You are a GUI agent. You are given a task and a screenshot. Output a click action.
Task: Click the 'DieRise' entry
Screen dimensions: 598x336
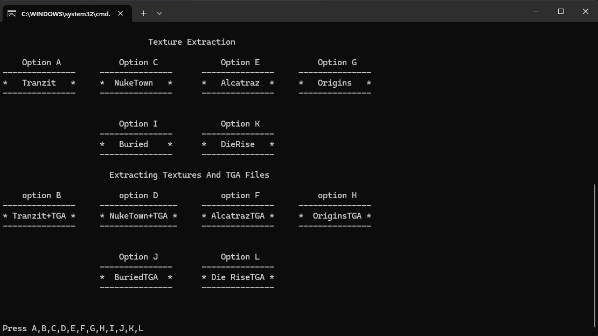coord(238,144)
